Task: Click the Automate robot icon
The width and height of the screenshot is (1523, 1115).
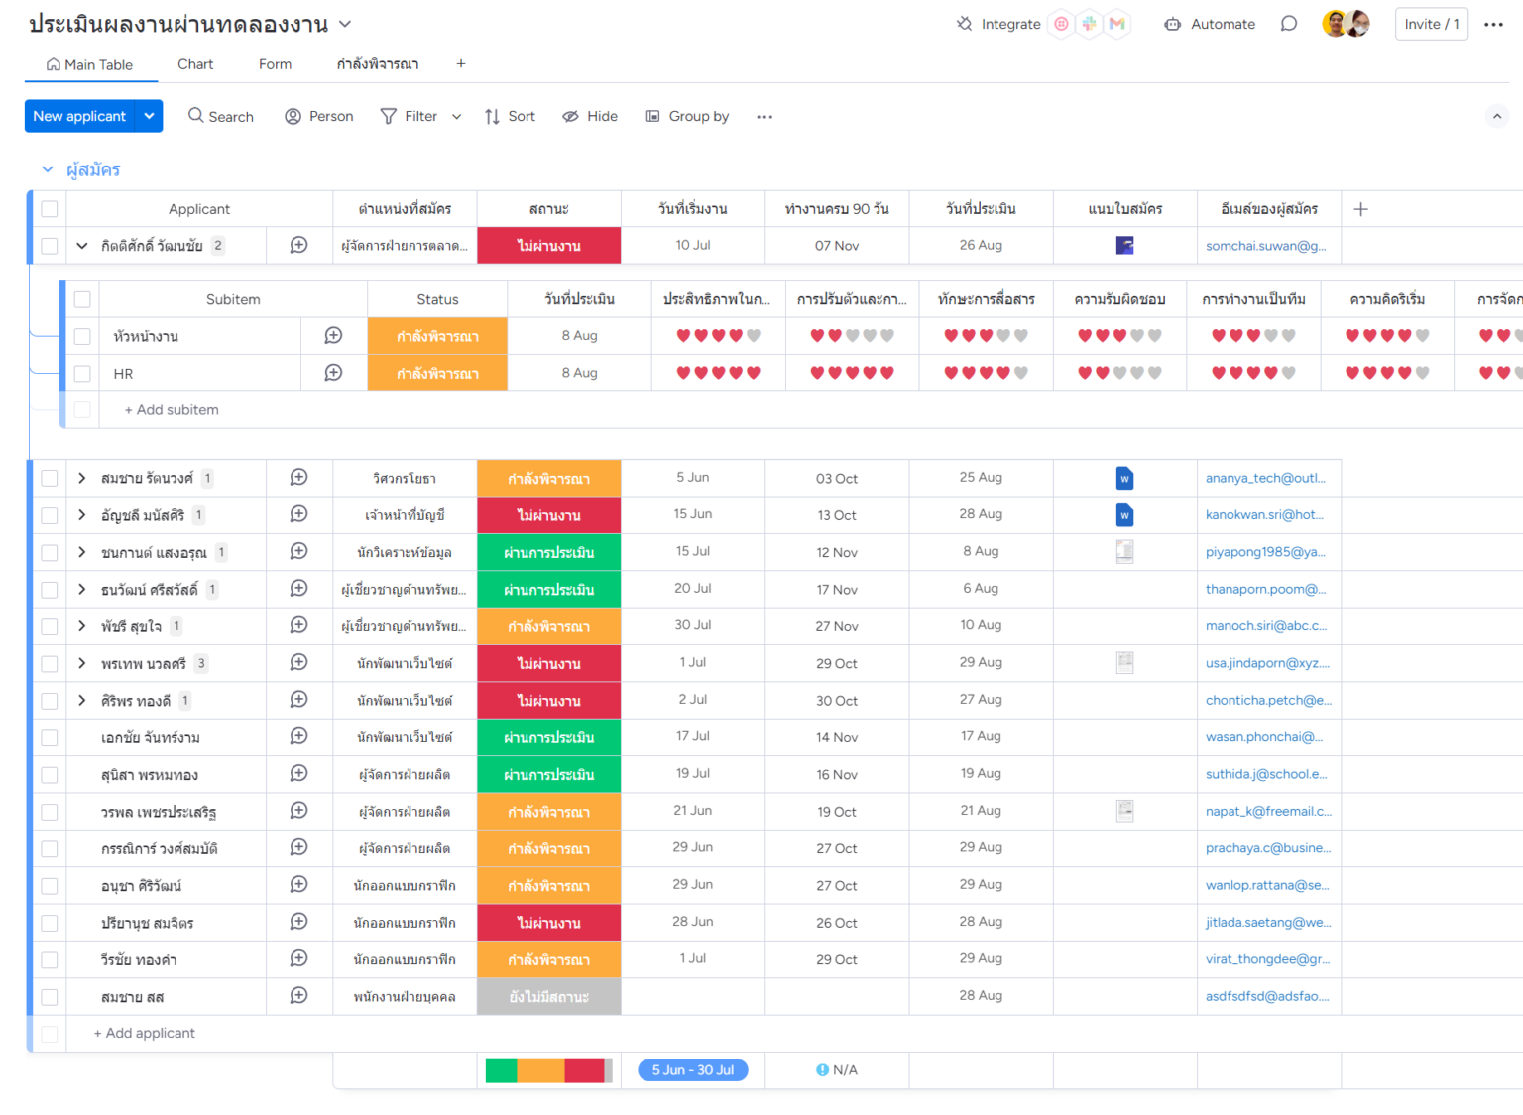Action: click(x=1172, y=24)
